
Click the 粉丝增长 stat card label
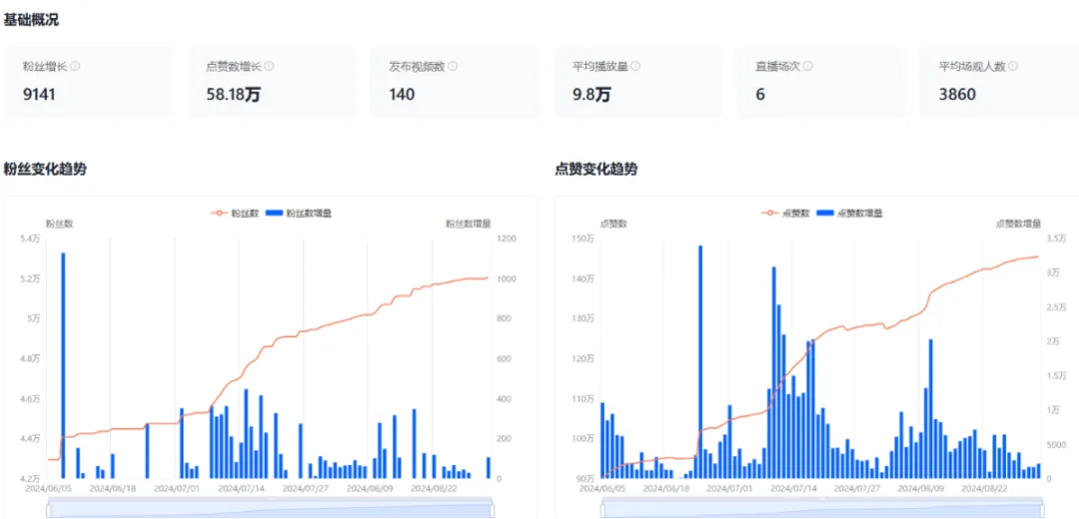(45, 67)
